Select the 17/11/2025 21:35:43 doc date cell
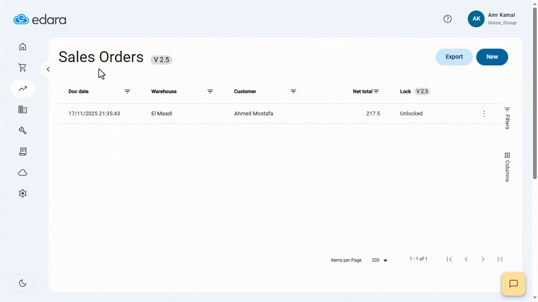The height and width of the screenshot is (302, 538). [94, 114]
